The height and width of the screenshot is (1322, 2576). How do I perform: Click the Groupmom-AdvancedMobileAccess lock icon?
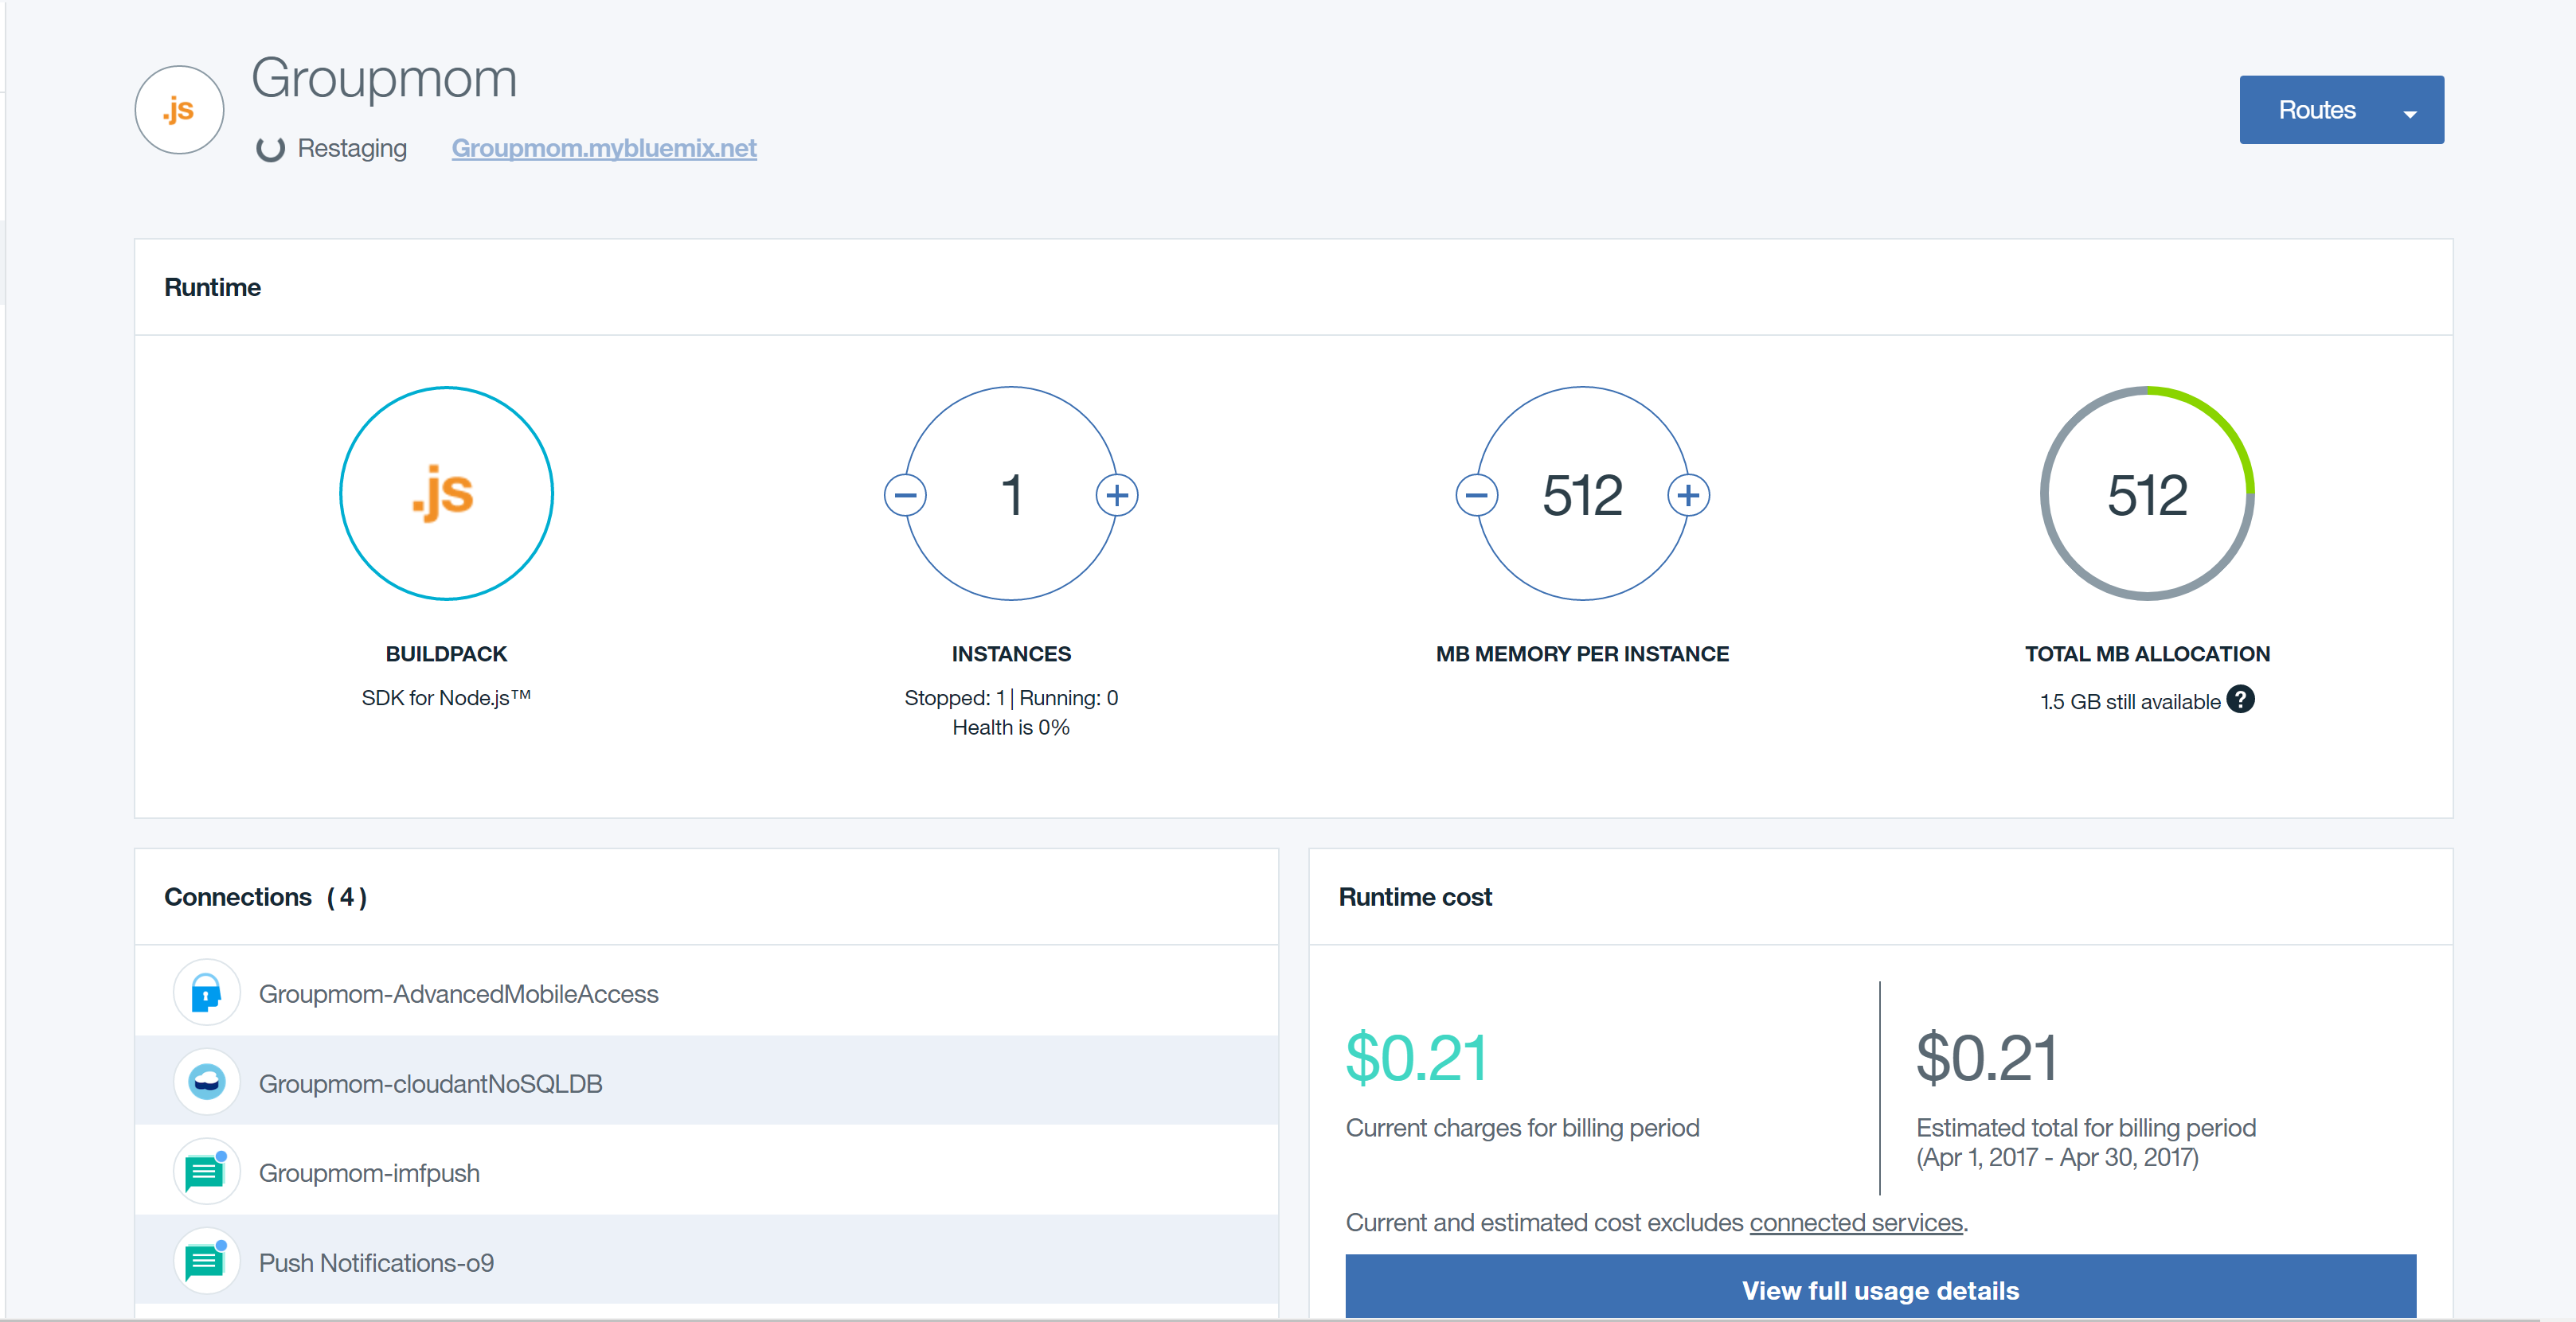(x=206, y=993)
